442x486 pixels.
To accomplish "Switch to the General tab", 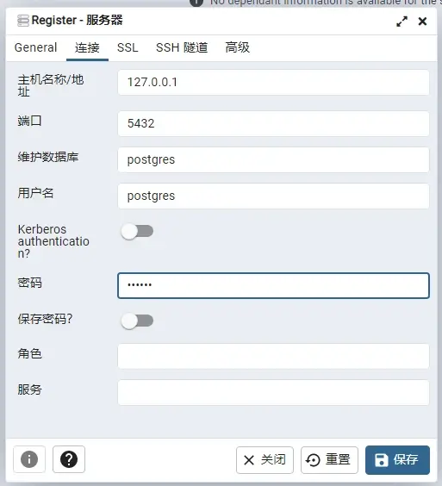I will (35, 47).
